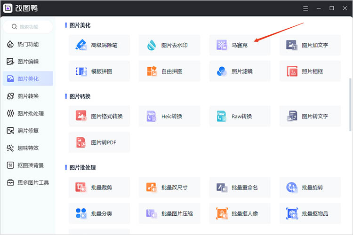Open the 照片相框 photo frame tool
The width and height of the screenshot is (353, 235).
[310, 71]
